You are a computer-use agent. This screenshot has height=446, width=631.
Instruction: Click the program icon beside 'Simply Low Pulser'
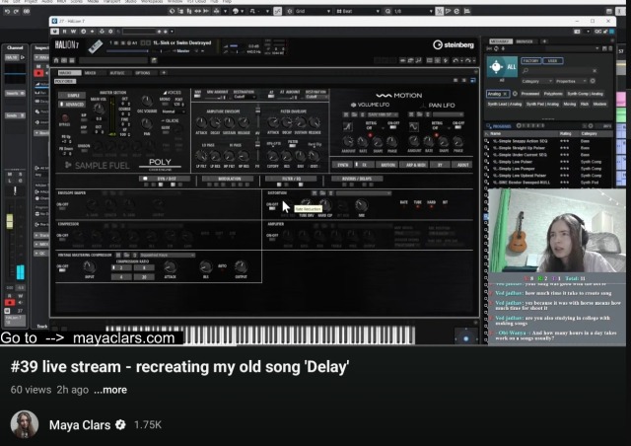[486, 162]
